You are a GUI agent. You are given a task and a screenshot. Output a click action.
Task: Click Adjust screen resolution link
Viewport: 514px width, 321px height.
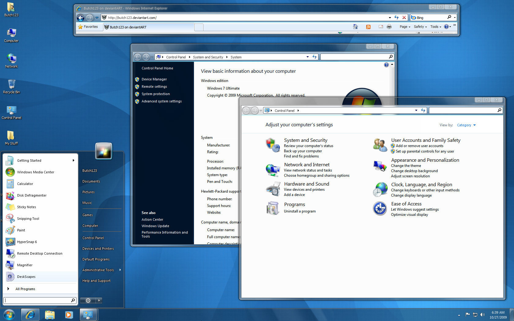pos(410,176)
